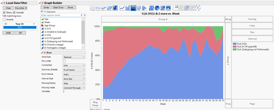Click the Overlay drop zone
The height and width of the screenshot is (110, 274).
pos(252,19)
